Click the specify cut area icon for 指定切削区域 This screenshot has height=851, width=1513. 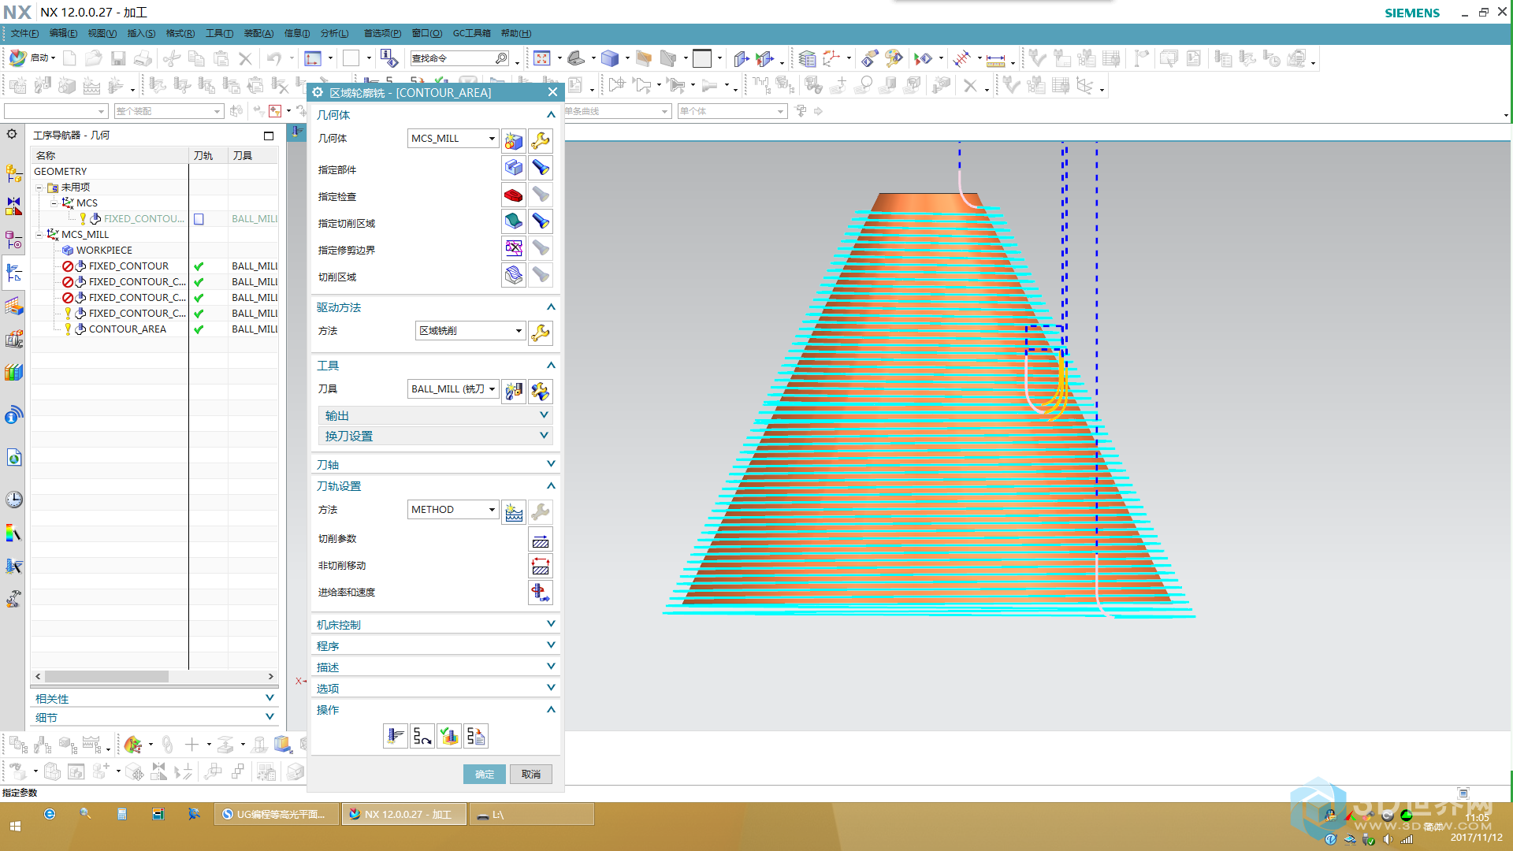pos(514,221)
